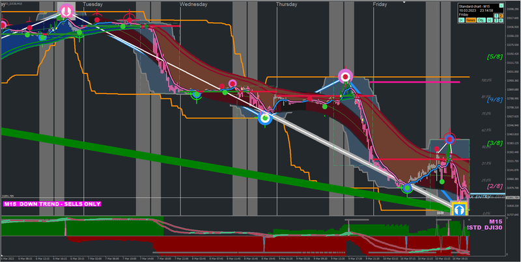Jump to chart start with |< button
This screenshot has width=521, height=262.
pyautogui.click(x=462, y=20)
